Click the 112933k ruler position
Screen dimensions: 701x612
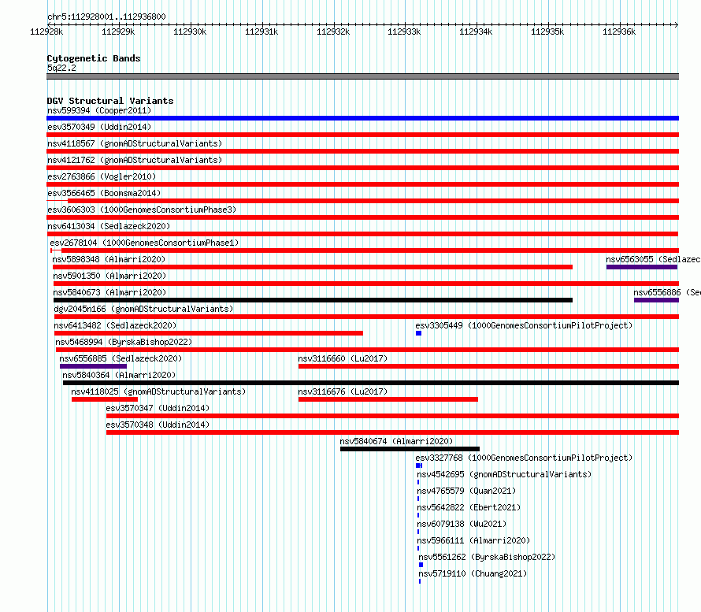coord(404,32)
